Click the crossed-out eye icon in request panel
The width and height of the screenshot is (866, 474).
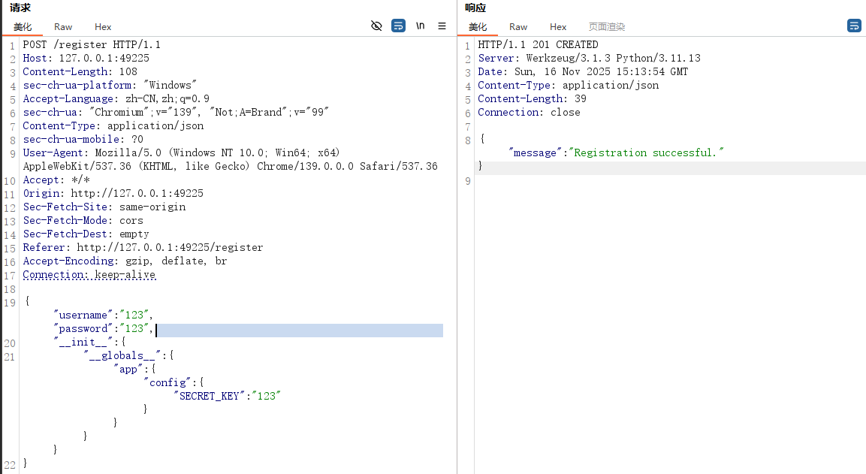[376, 26]
